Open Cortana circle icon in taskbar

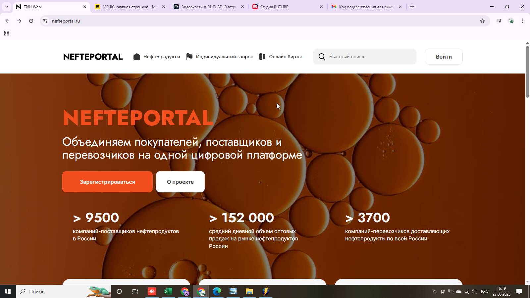click(119, 291)
